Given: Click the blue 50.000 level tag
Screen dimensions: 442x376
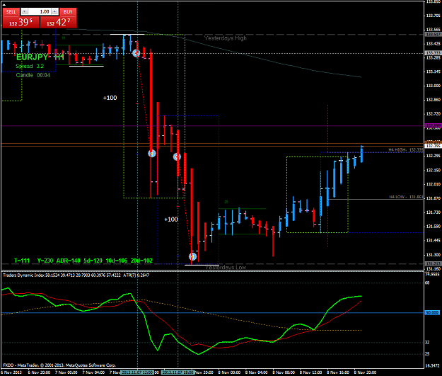Looking at the screenshot, I should [432, 312].
